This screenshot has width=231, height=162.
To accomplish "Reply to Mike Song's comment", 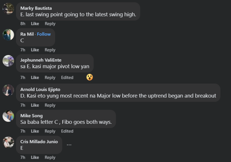I will click(x=50, y=131).
